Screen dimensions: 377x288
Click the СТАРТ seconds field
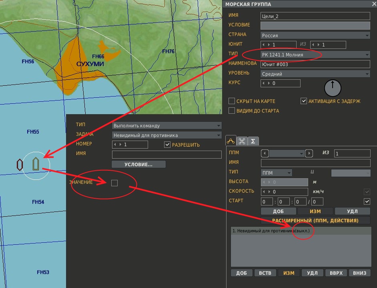coord(301,201)
